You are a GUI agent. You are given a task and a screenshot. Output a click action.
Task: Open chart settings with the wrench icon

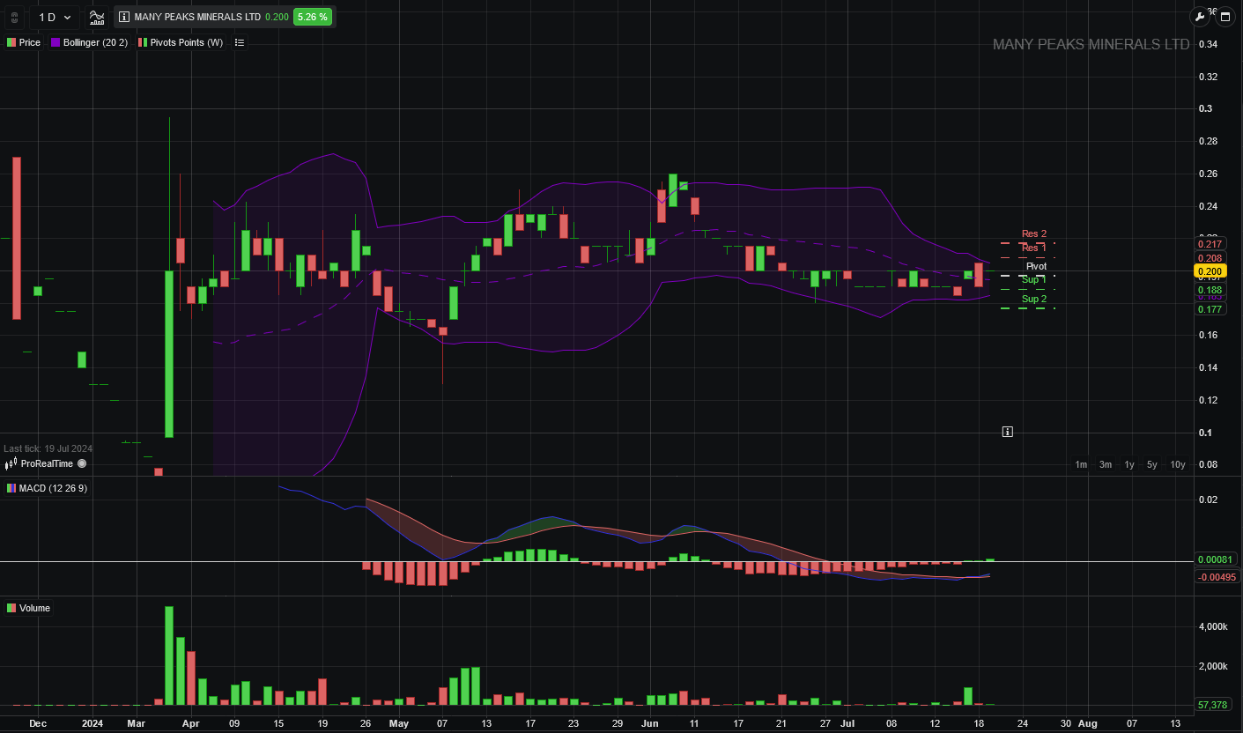[x=1200, y=17]
